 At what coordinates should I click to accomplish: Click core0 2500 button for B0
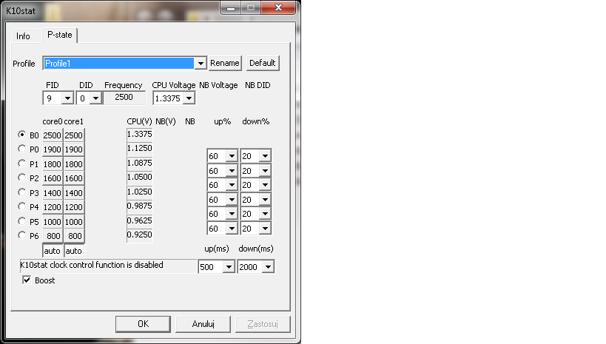point(53,135)
